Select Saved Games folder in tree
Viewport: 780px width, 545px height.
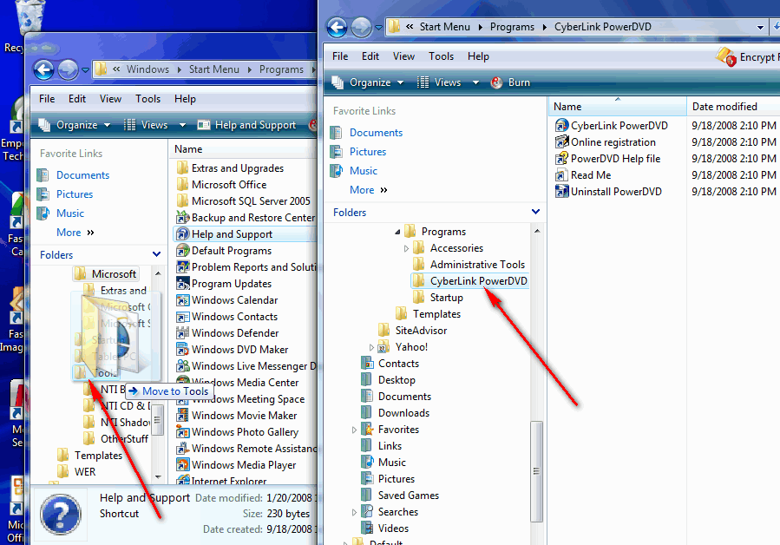tap(409, 496)
